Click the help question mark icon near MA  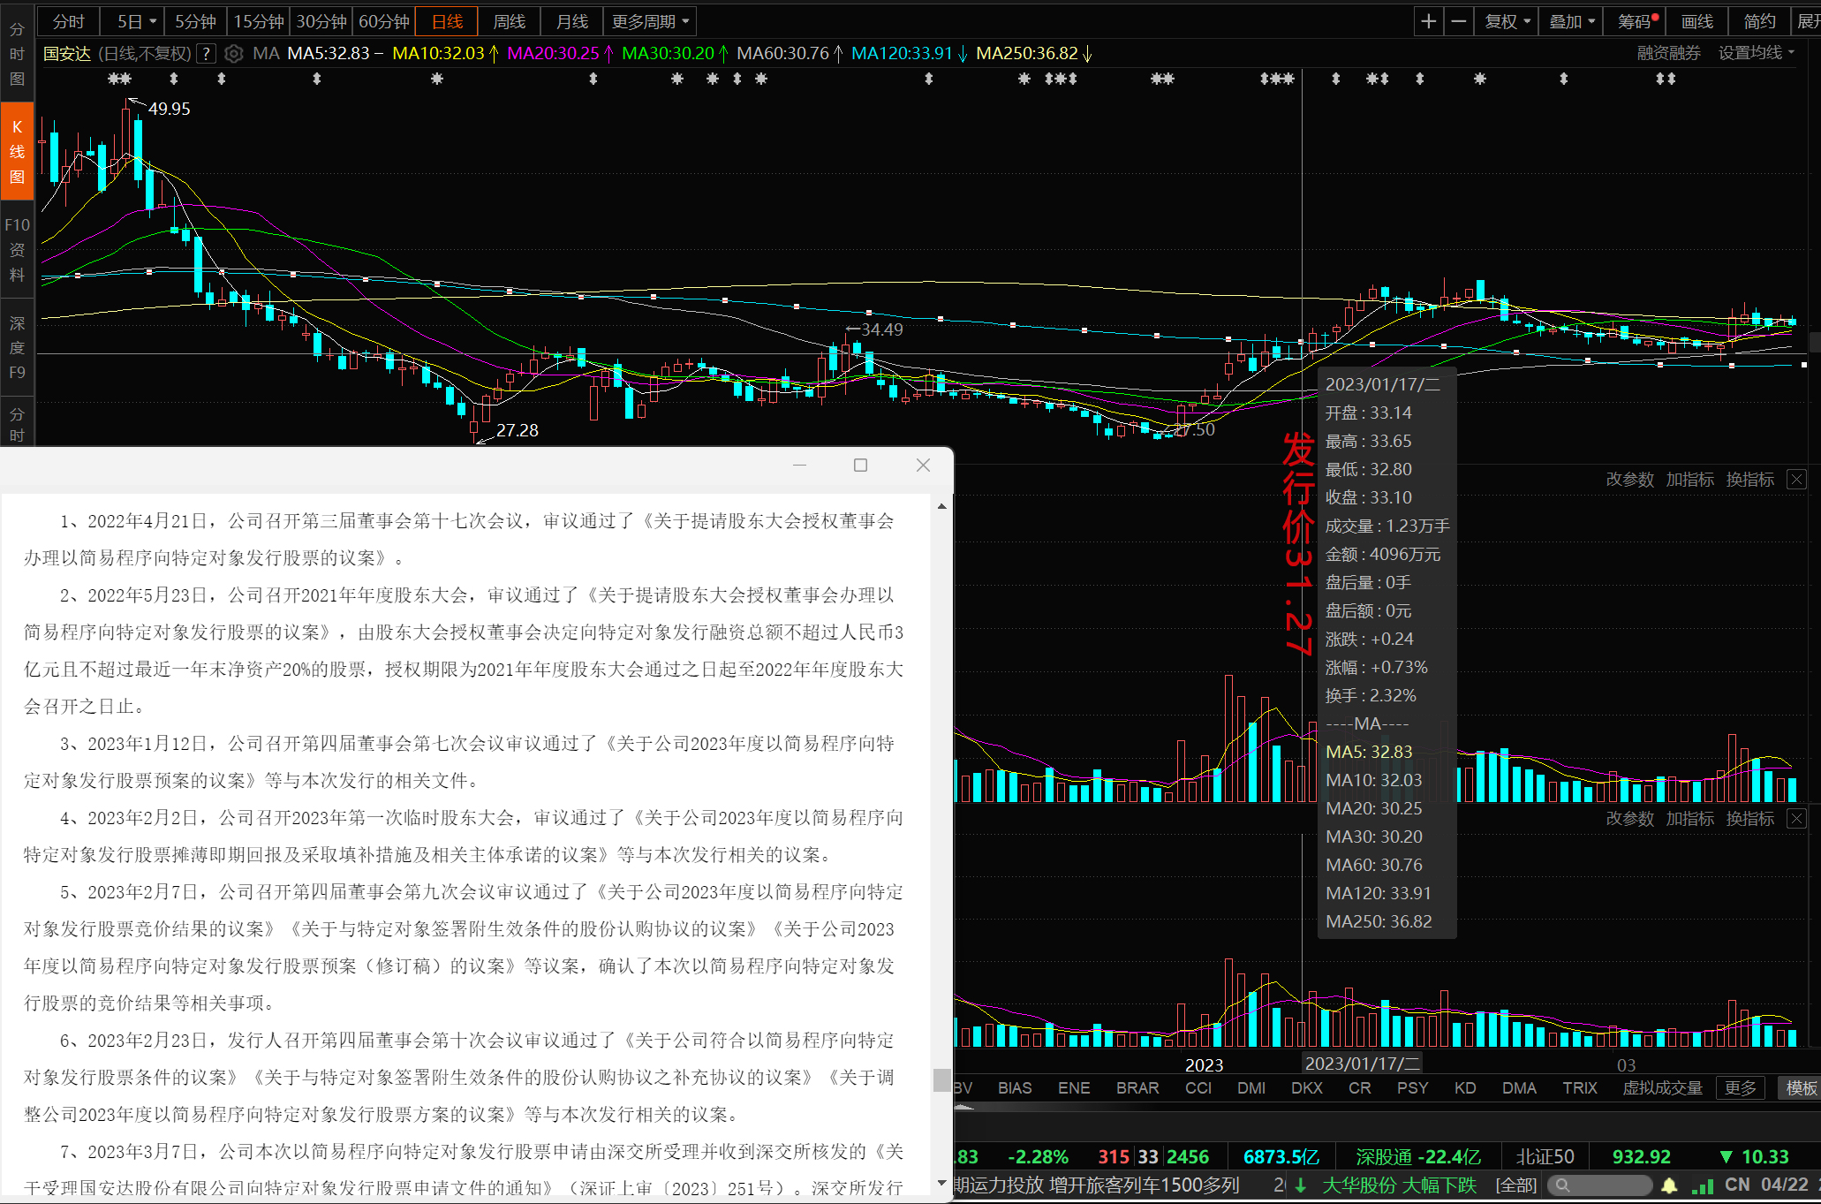pyautogui.click(x=206, y=53)
